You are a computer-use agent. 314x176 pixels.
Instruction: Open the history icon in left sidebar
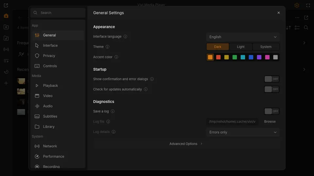pos(6,72)
